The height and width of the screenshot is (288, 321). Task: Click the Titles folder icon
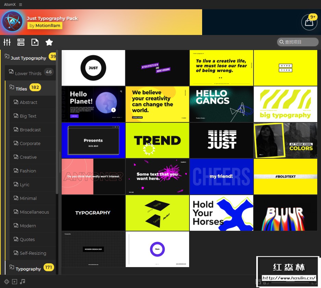12,87
